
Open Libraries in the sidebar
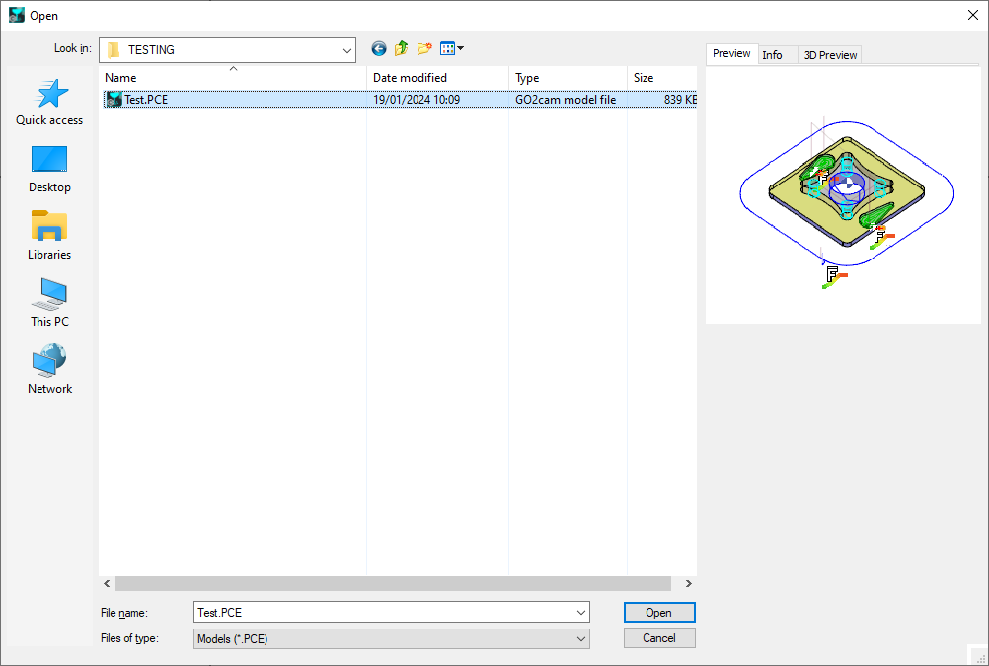pyautogui.click(x=49, y=236)
